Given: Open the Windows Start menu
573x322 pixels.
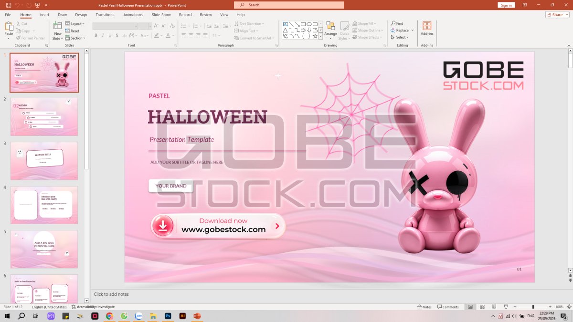Looking at the screenshot, I should [x=7, y=316].
